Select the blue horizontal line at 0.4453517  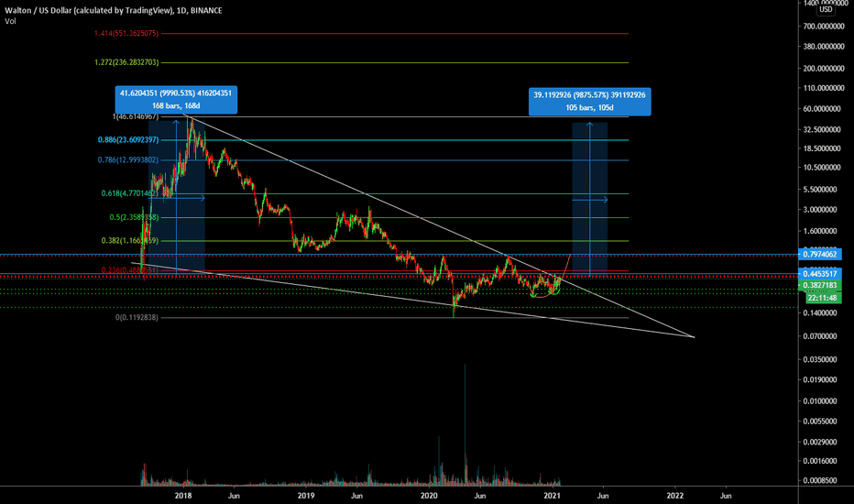coord(399,273)
